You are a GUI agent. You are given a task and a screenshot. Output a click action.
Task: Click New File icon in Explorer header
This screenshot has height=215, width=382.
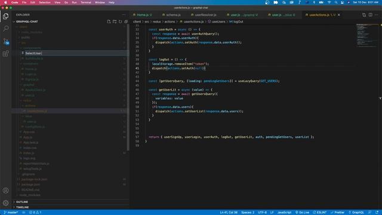pos(109,21)
